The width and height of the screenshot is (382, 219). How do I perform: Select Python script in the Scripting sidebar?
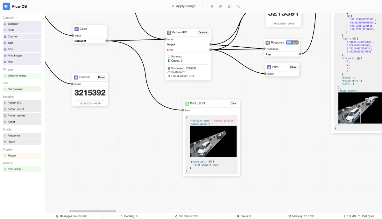click(x=22, y=109)
